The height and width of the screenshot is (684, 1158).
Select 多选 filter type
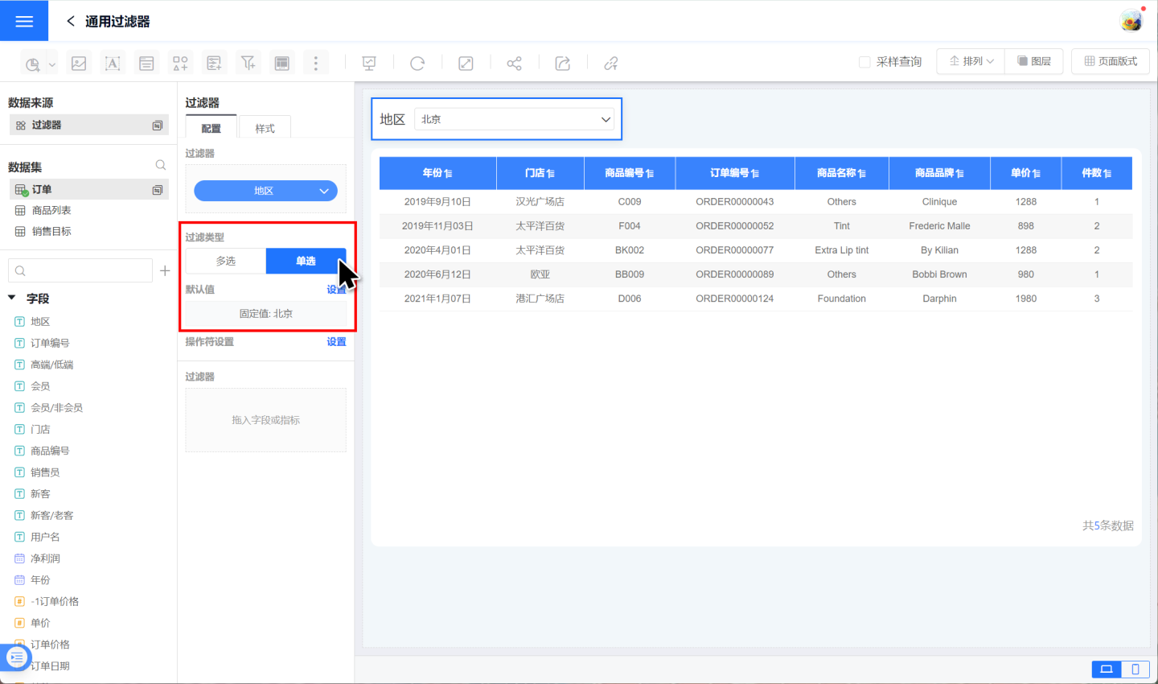(226, 261)
